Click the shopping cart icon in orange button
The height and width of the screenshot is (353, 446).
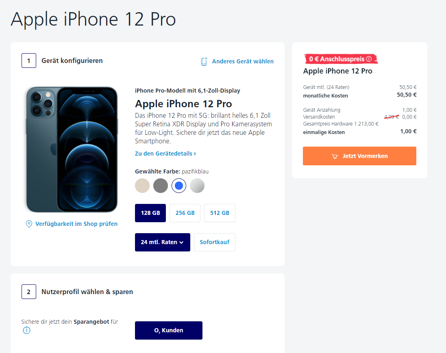(x=335, y=156)
